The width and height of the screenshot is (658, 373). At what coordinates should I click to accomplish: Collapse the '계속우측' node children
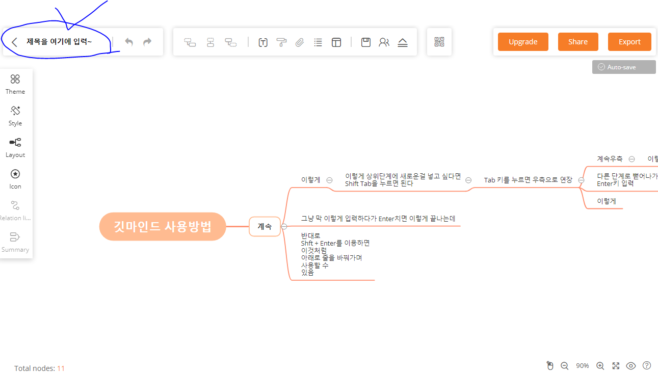(632, 159)
